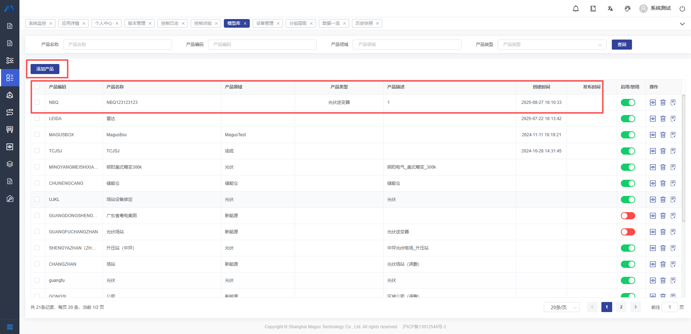Click the hamburger menu icon at sidebar bottom

[x=10, y=327]
